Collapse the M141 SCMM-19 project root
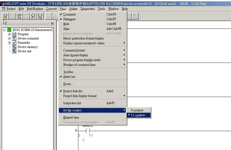This screenshot has height=150, width=231. pos(5,30)
